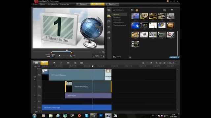The height and width of the screenshot is (118, 211).
Task: Open the Media library panel icon
Action: [x=109, y=10]
